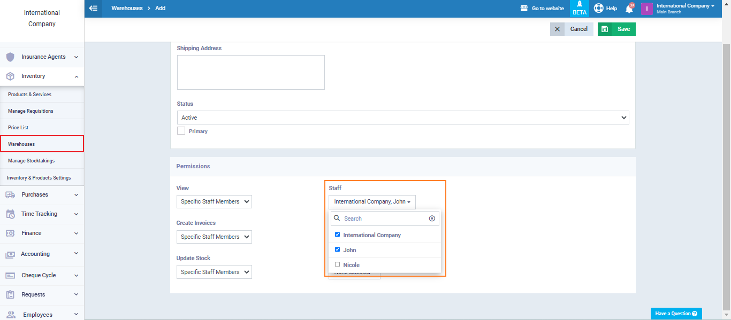Click the Go to website icon
The width and height of the screenshot is (731, 320).
524,9
